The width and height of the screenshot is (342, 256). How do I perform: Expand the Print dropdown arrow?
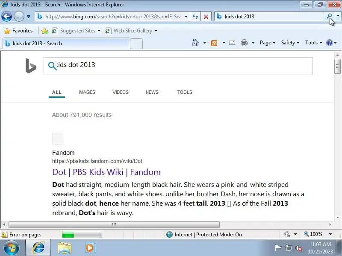(x=253, y=43)
